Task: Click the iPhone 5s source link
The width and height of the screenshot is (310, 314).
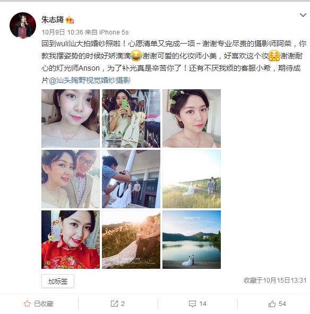Action: (114, 32)
